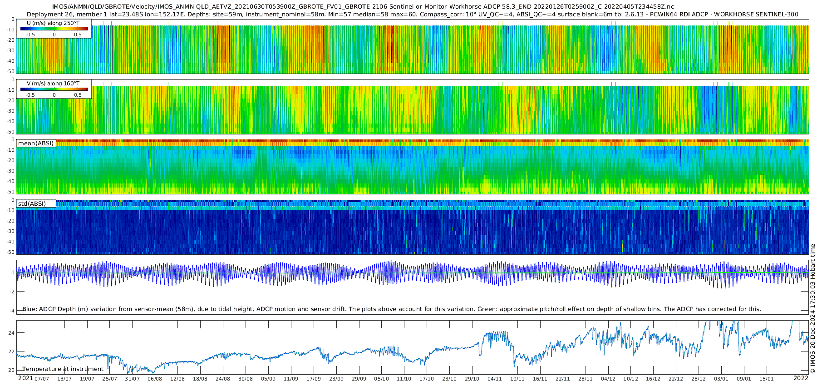Click the 04/11 date tick label

point(495,379)
